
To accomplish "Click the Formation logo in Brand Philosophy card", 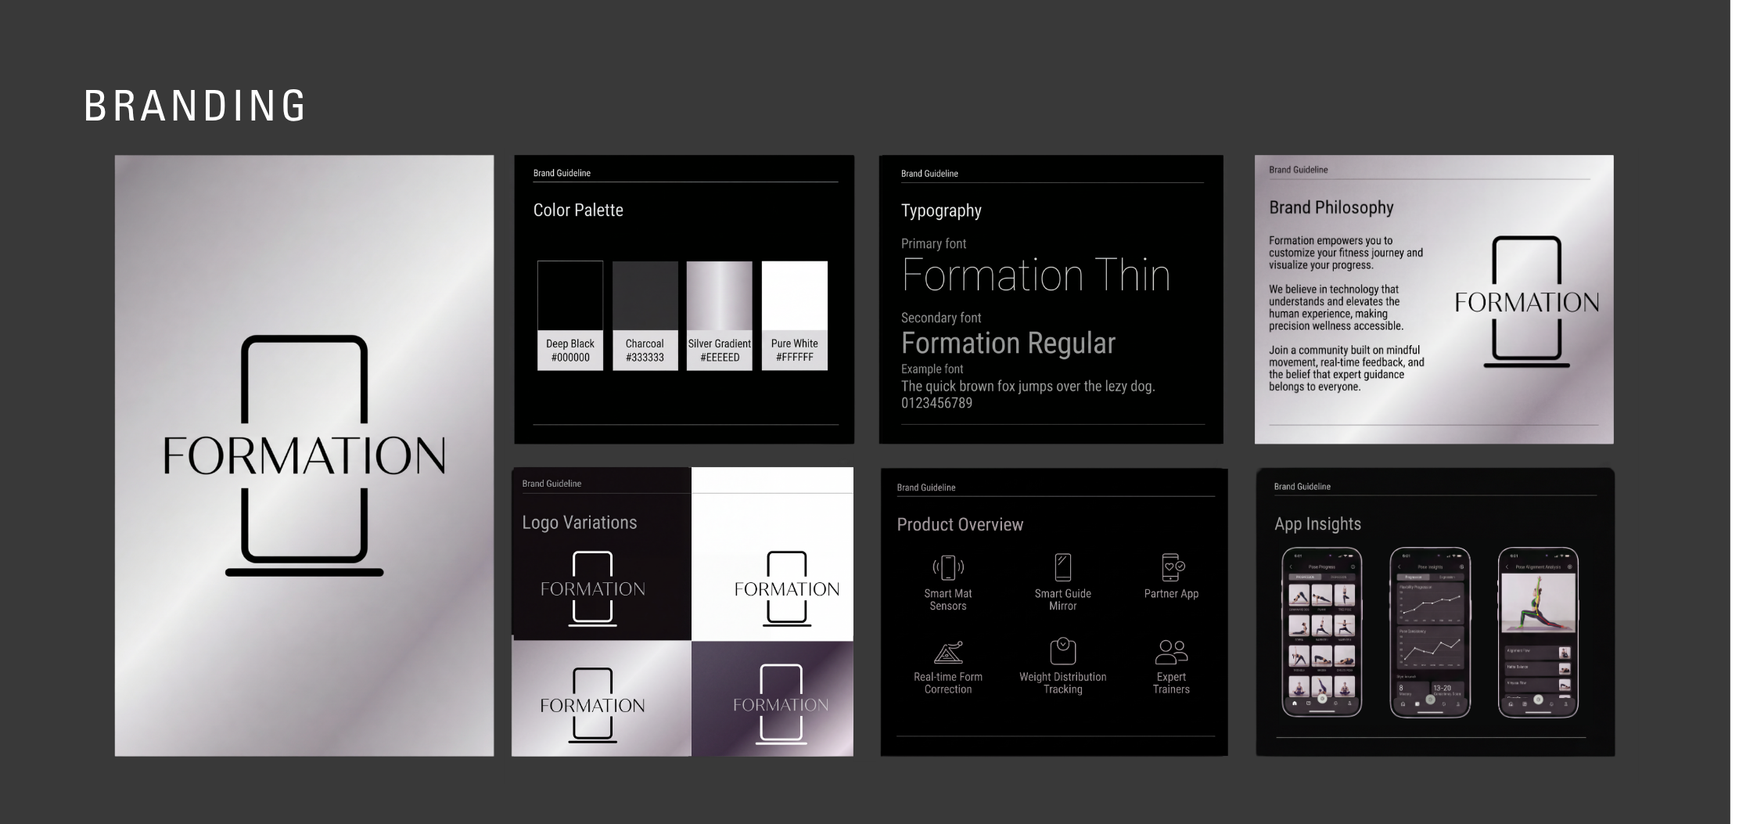I will 1526,301.
